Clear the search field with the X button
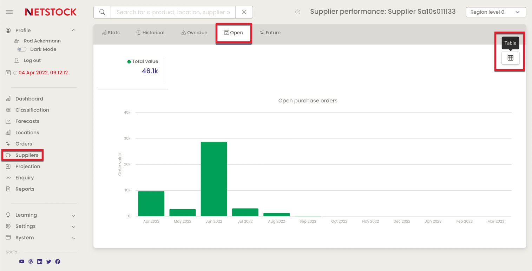Viewport: 532px width, 271px height. tap(244, 12)
